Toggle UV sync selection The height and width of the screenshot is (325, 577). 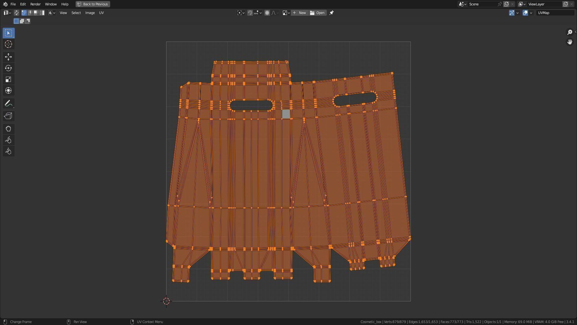pos(17,13)
